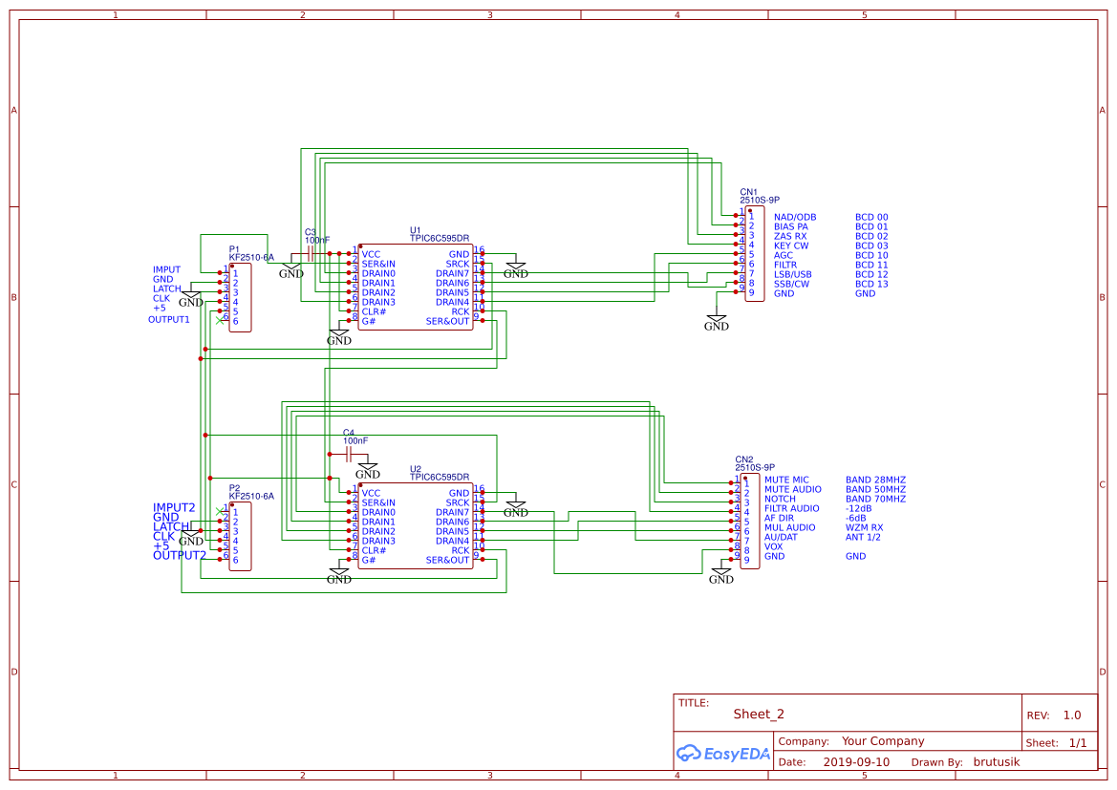The height and width of the screenshot is (790, 1117).
Task: Select the 'BAND 28MHZ' text label
Action: (875, 480)
